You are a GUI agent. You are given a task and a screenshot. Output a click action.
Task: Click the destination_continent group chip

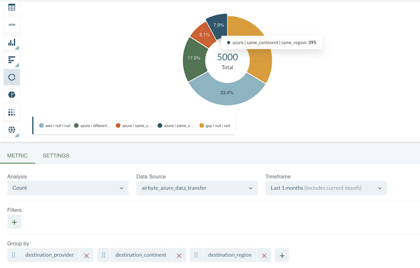141,255
